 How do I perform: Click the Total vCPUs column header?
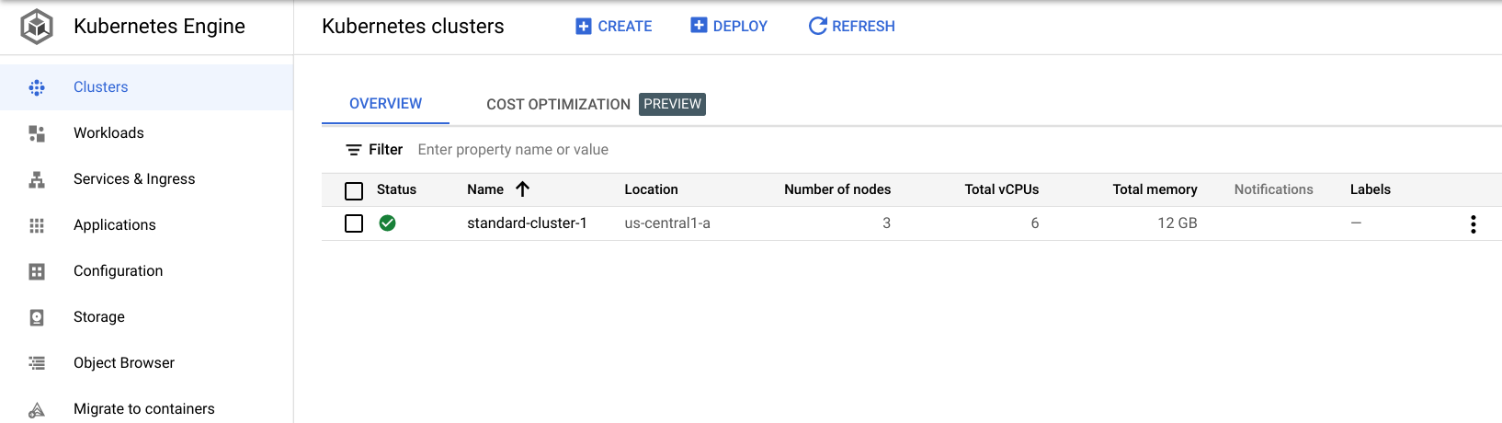coord(1002,189)
